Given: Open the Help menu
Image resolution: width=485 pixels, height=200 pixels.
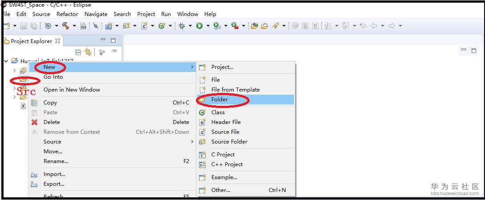Looking at the screenshot, I should (210, 14).
